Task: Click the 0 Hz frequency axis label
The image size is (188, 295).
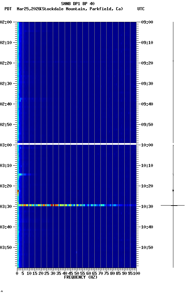Action: point(17,273)
